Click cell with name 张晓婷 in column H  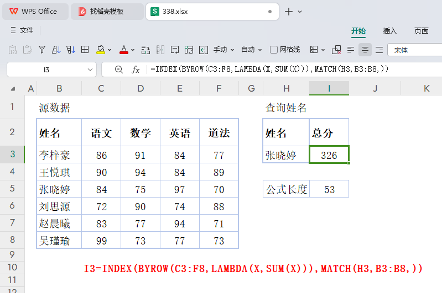tap(286, 155)
